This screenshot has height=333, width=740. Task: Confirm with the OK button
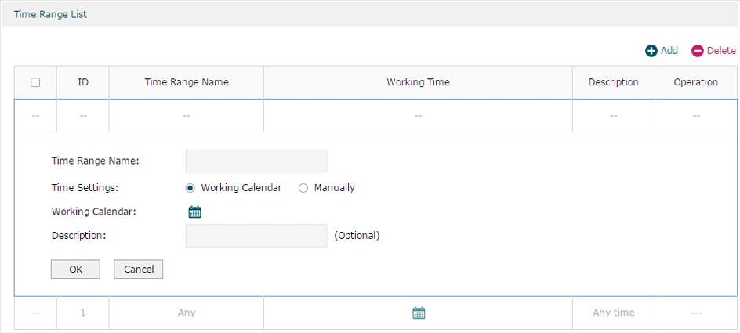tap(75, 270)
